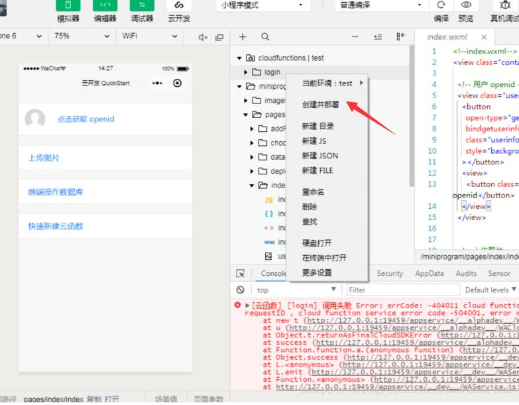Click the file tree search icon

pos(265,36)
